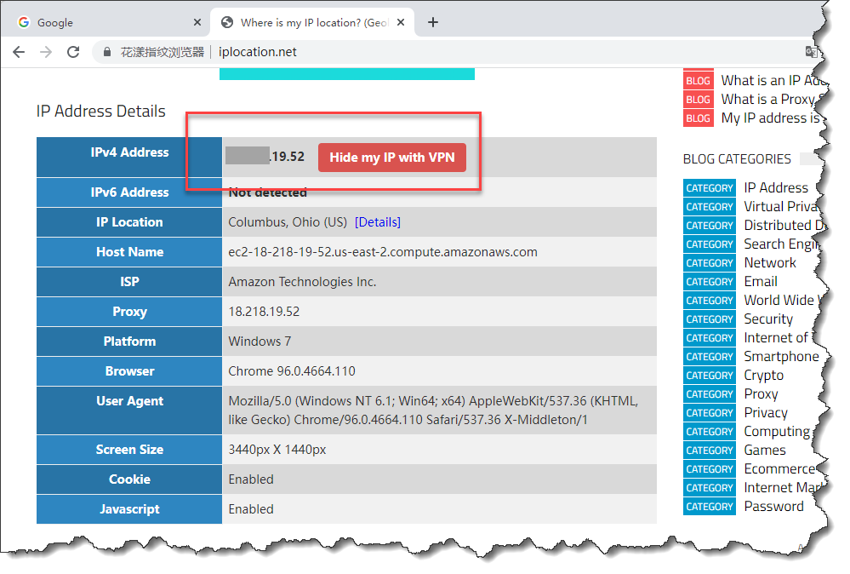Viewport: 850px width, 574px height.
Task: Click the Proxy value 18.218.19.52
Action: click(x=264, y=312)
